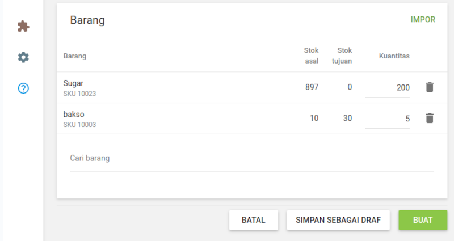Click the Cari barang search field

click(251, 158)
